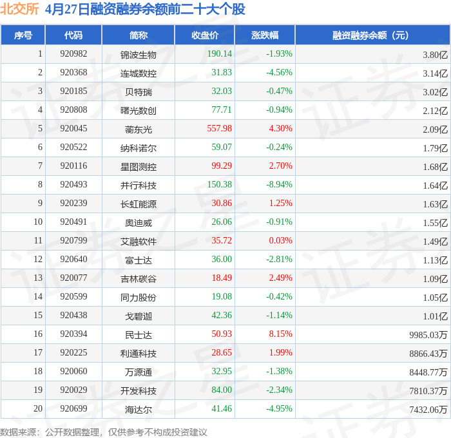The image size is (451, 438).
Task: Click the 简称 column header
Action: [x=139, y=35]
